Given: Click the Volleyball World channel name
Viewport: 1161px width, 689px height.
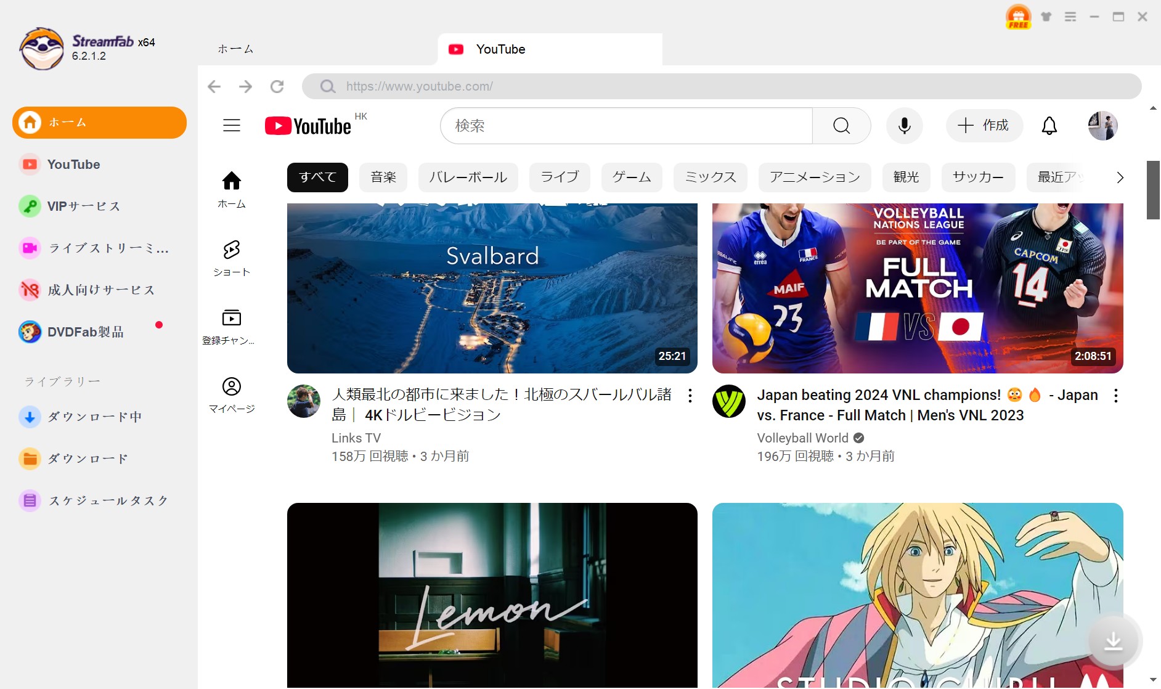Looking at the screenshot, I should click(802, 438).
